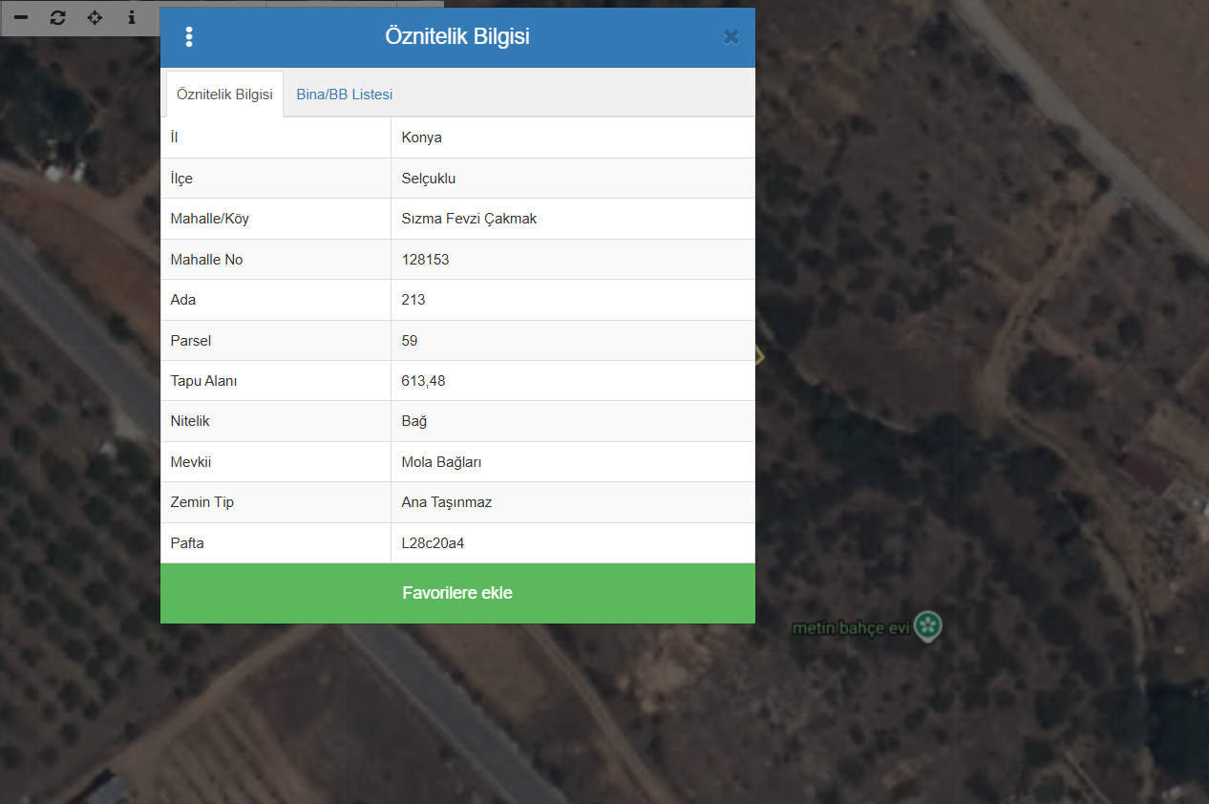Viewport: 1209px width, 804px height.
Task: Click the Pafta value L28c20a4
Action: 433,543
